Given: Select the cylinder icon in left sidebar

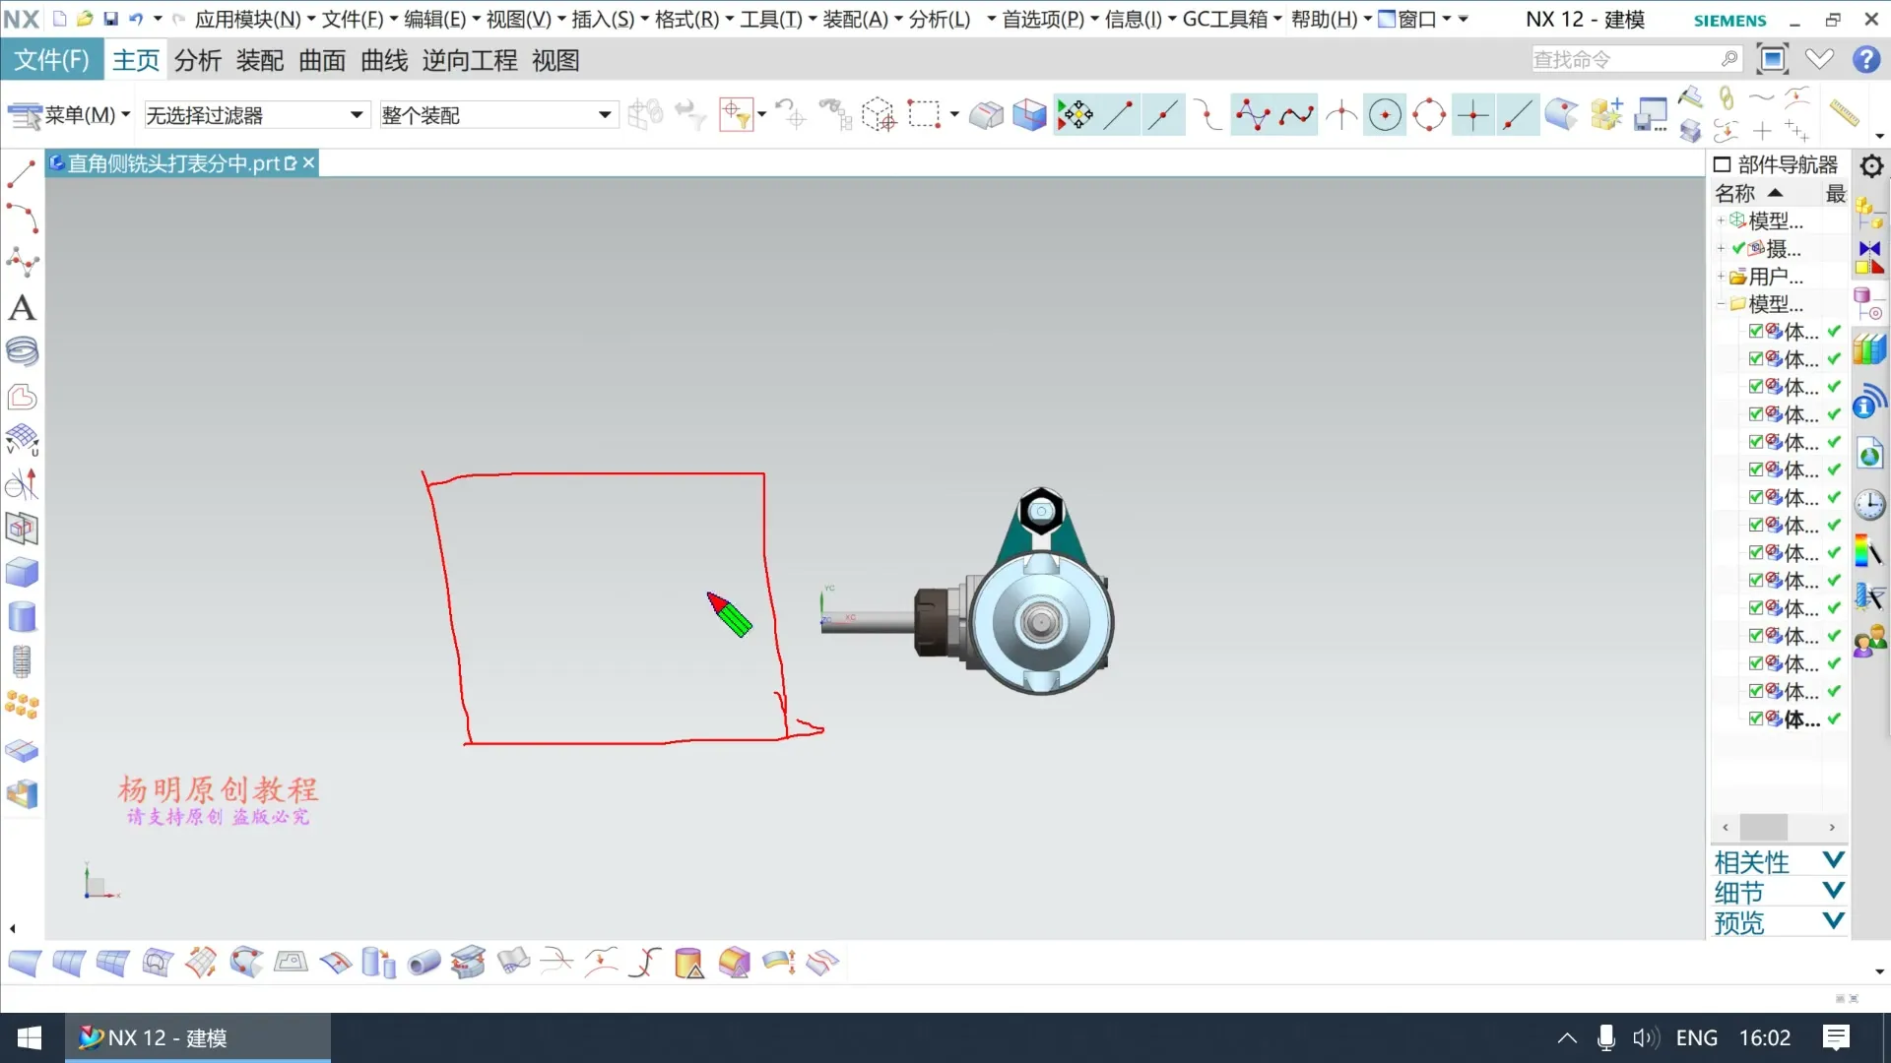Looking at the screenshot, I should point(22,617).
